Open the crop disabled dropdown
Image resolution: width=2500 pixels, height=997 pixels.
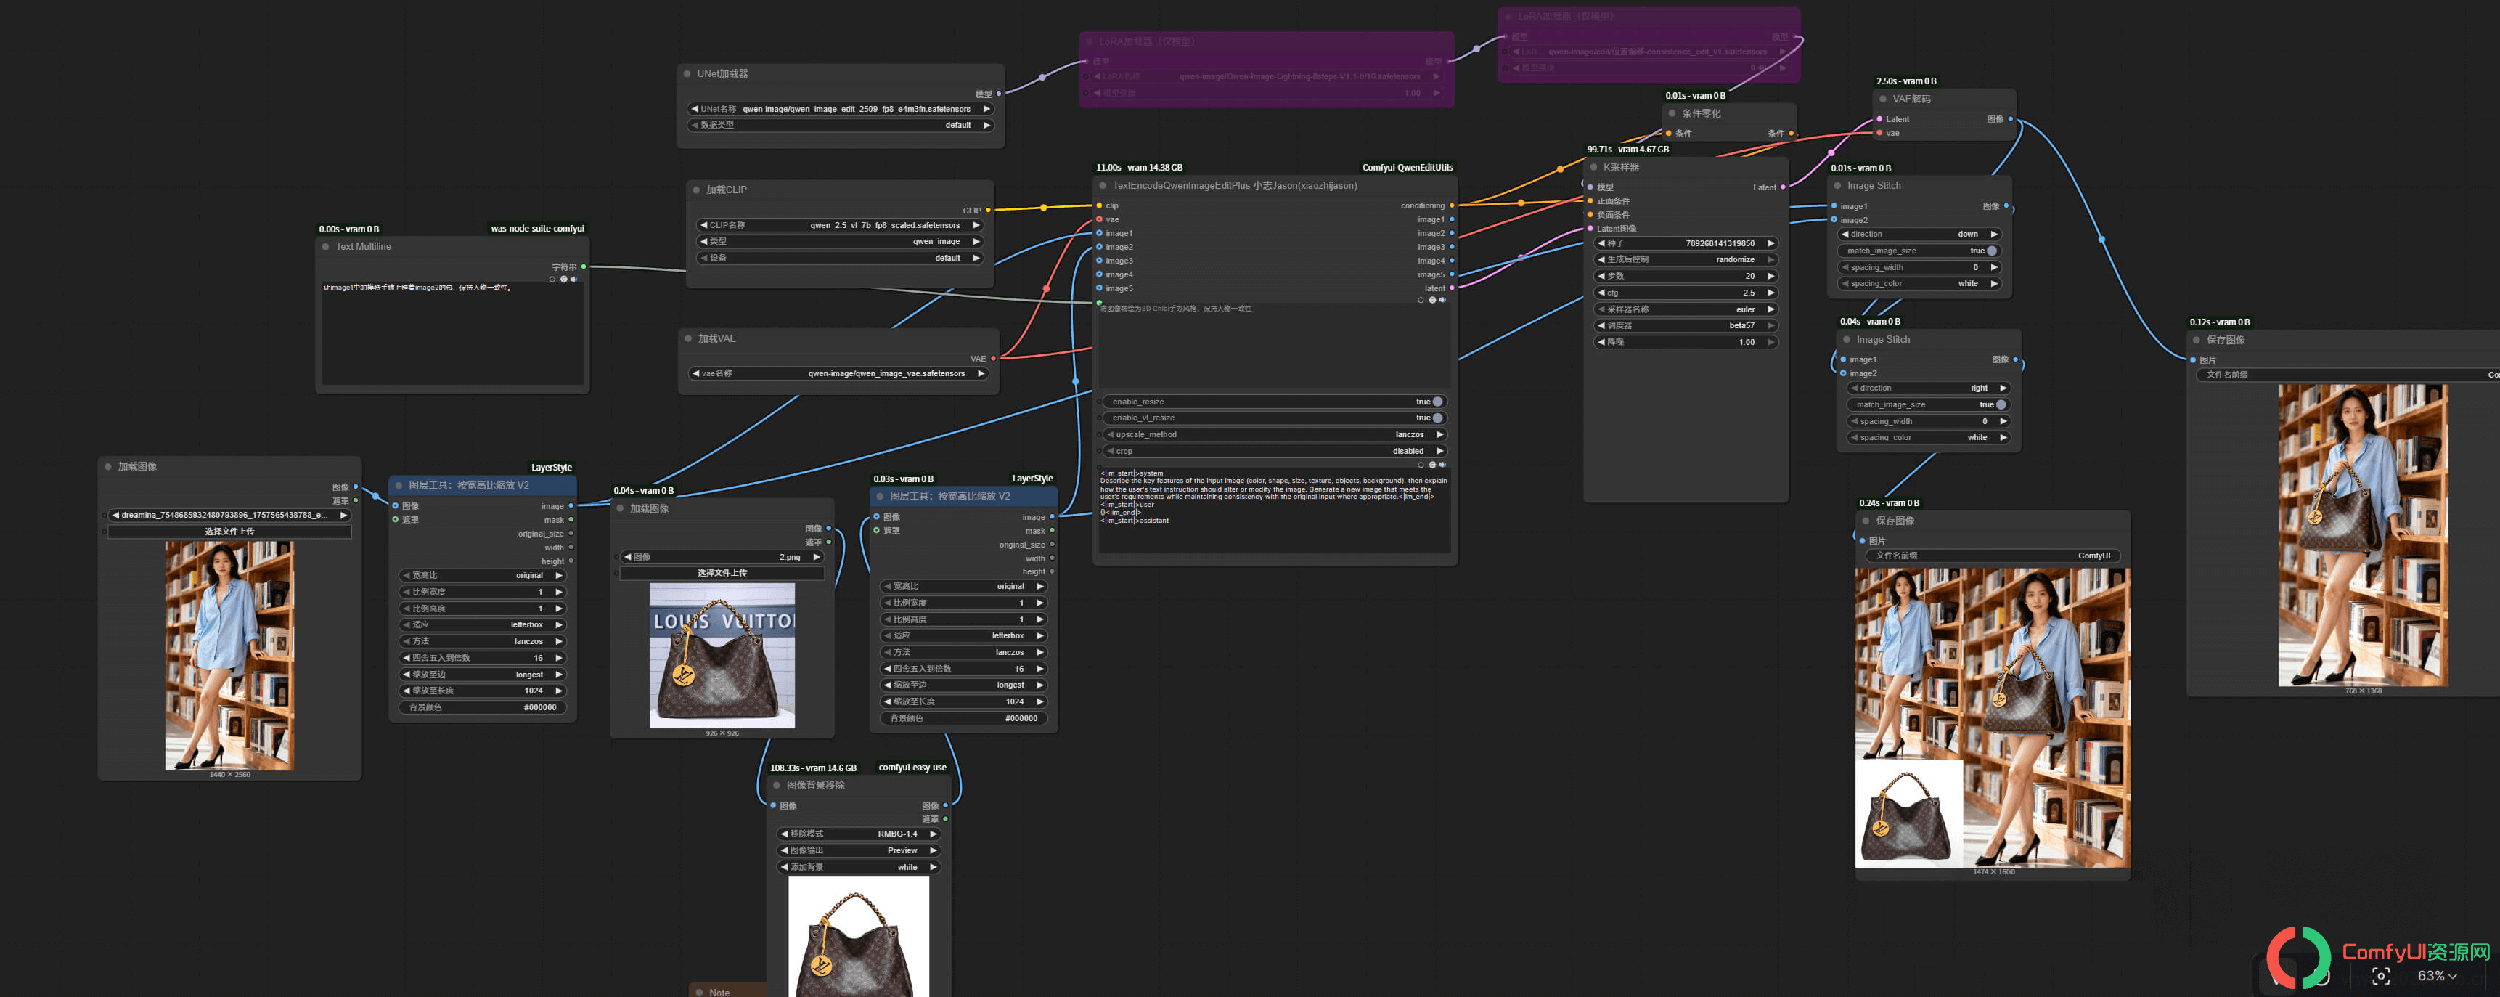[x=1274, y=452]
